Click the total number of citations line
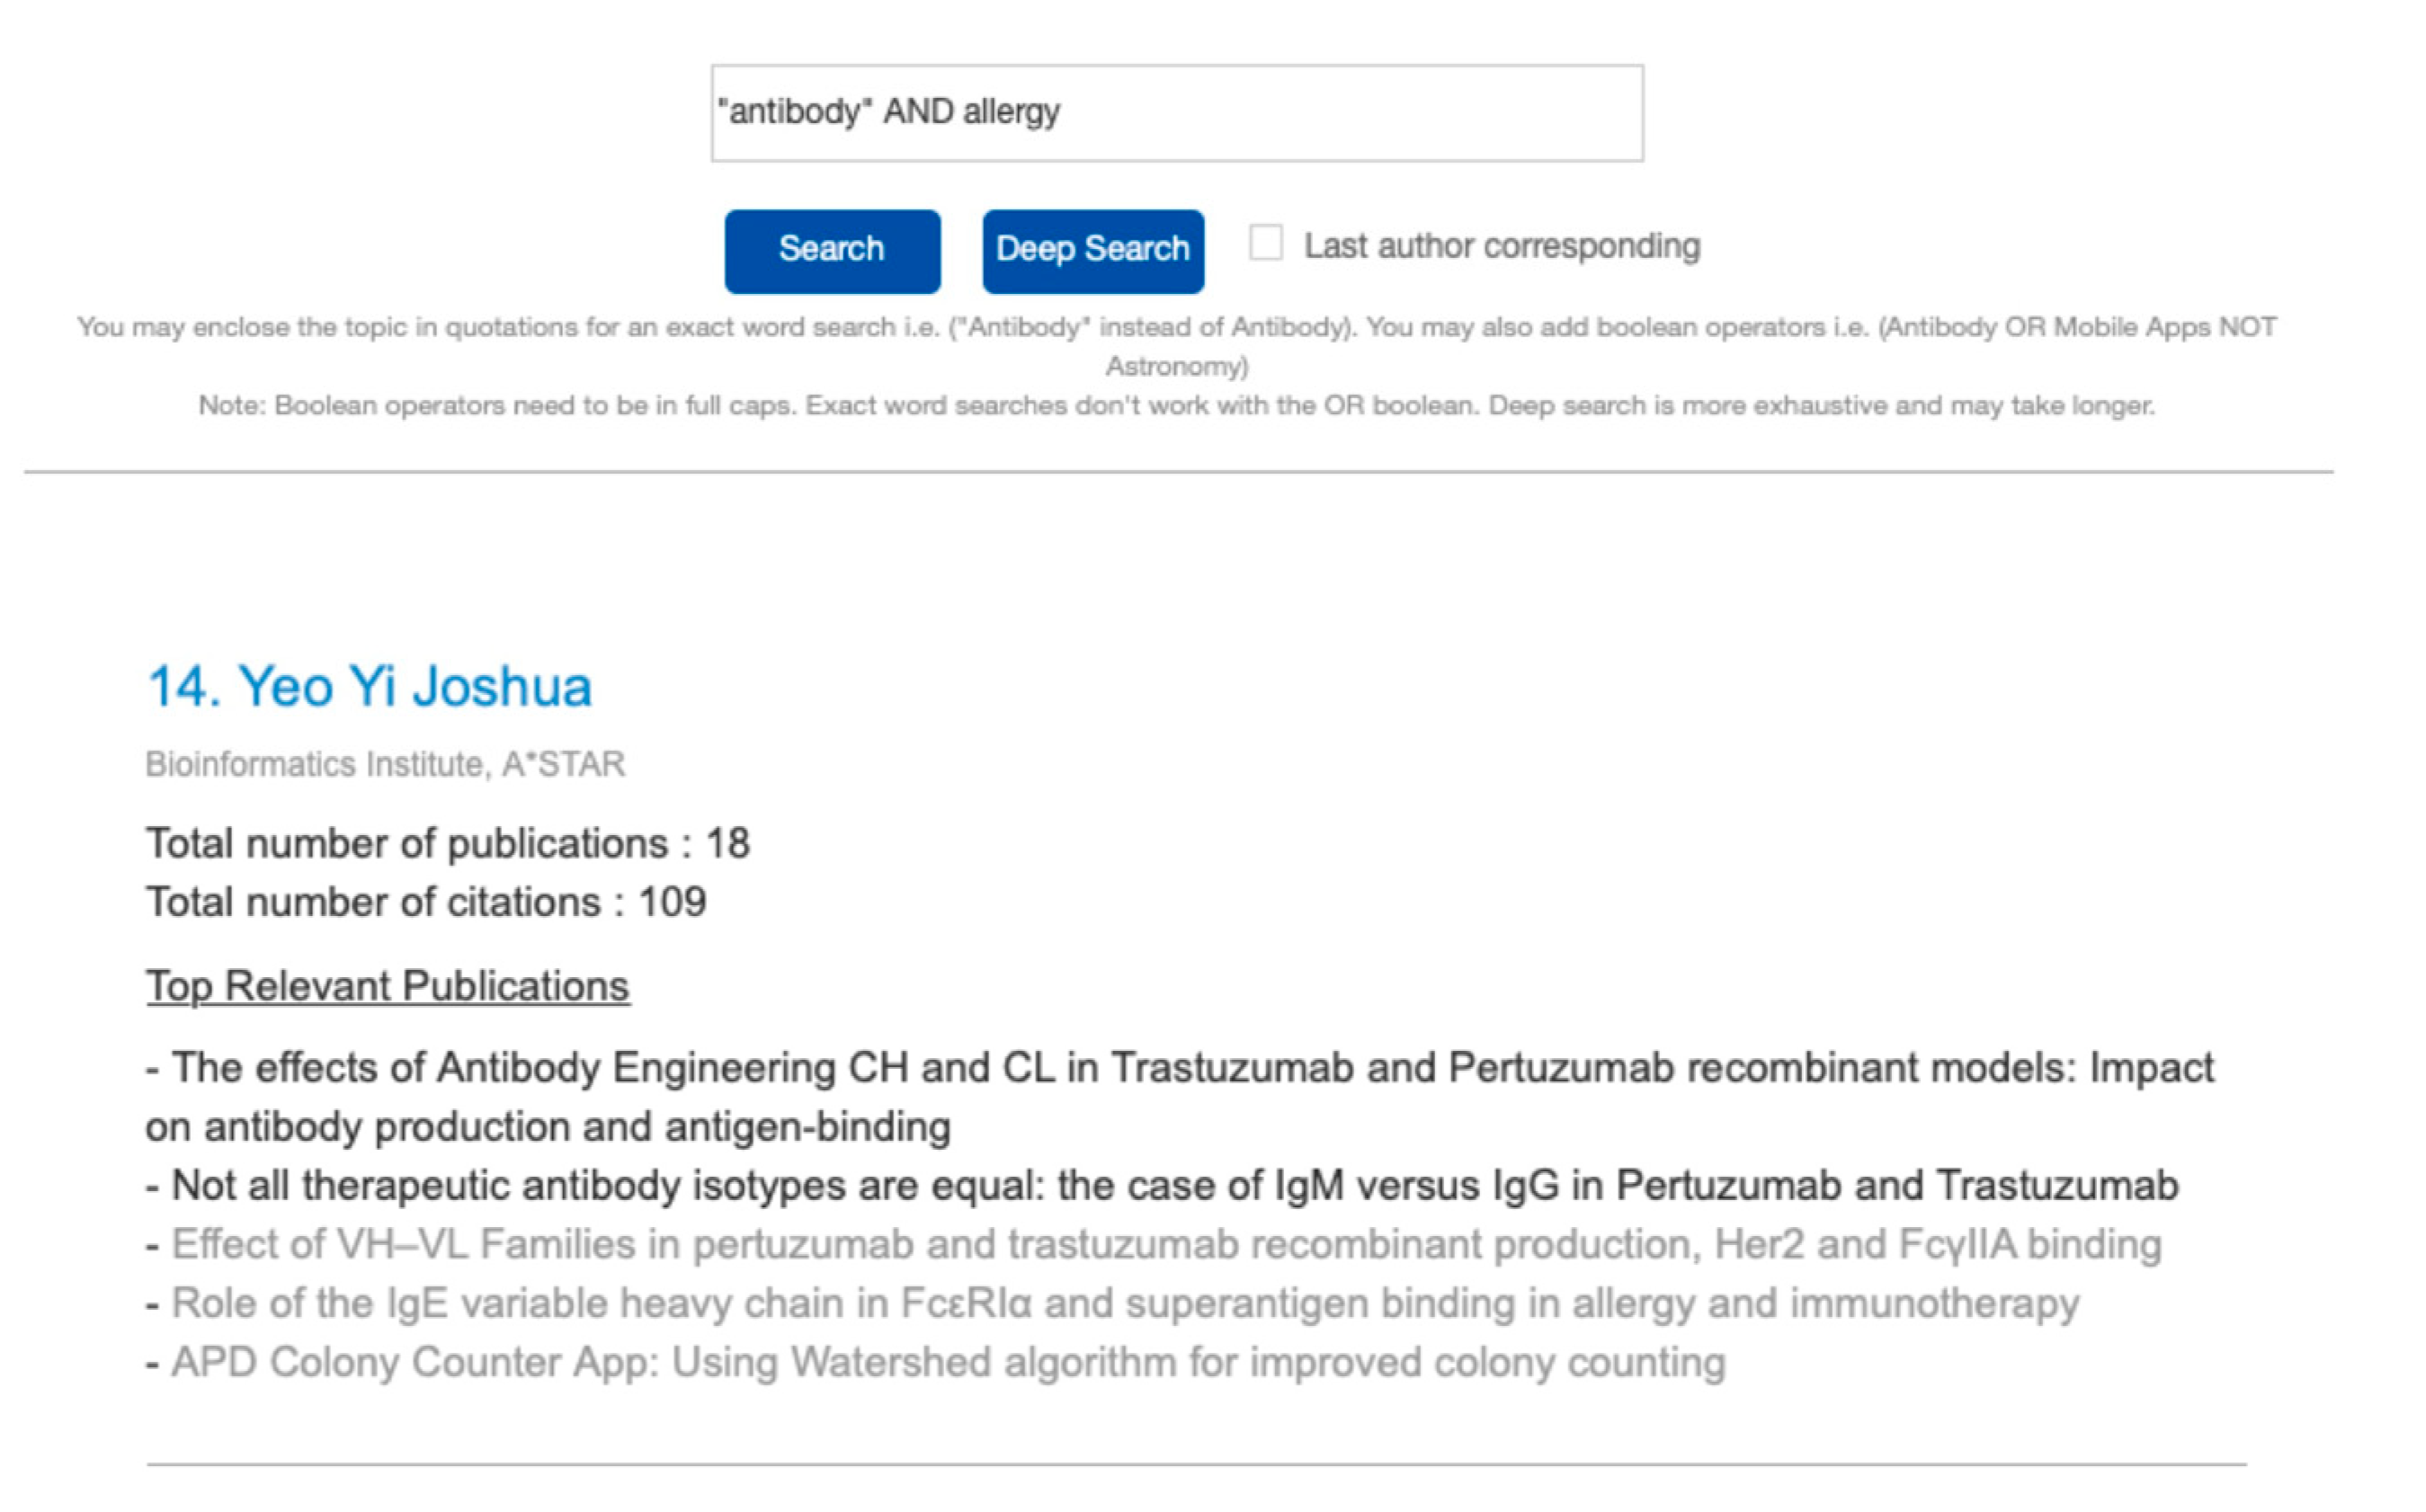Viewport: 2426px width, 1512px height. pos(426,903)
